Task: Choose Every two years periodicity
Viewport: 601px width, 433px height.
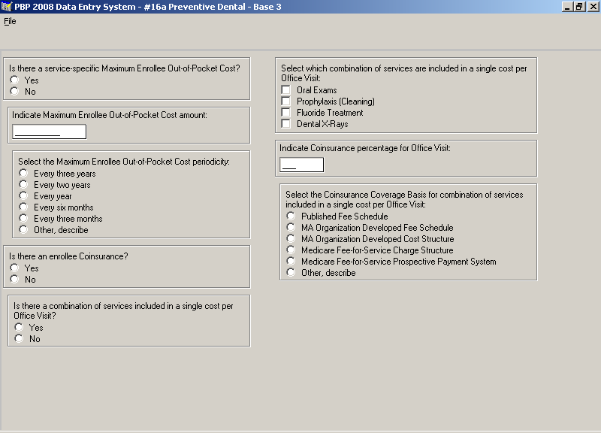Action: [x=23, y=184]
